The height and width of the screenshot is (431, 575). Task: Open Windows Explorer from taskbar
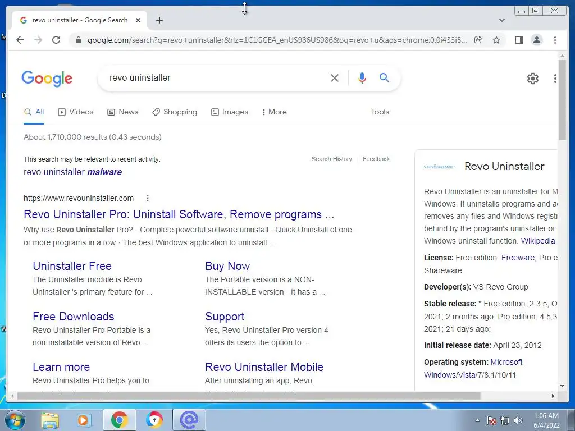pos(50,420)
